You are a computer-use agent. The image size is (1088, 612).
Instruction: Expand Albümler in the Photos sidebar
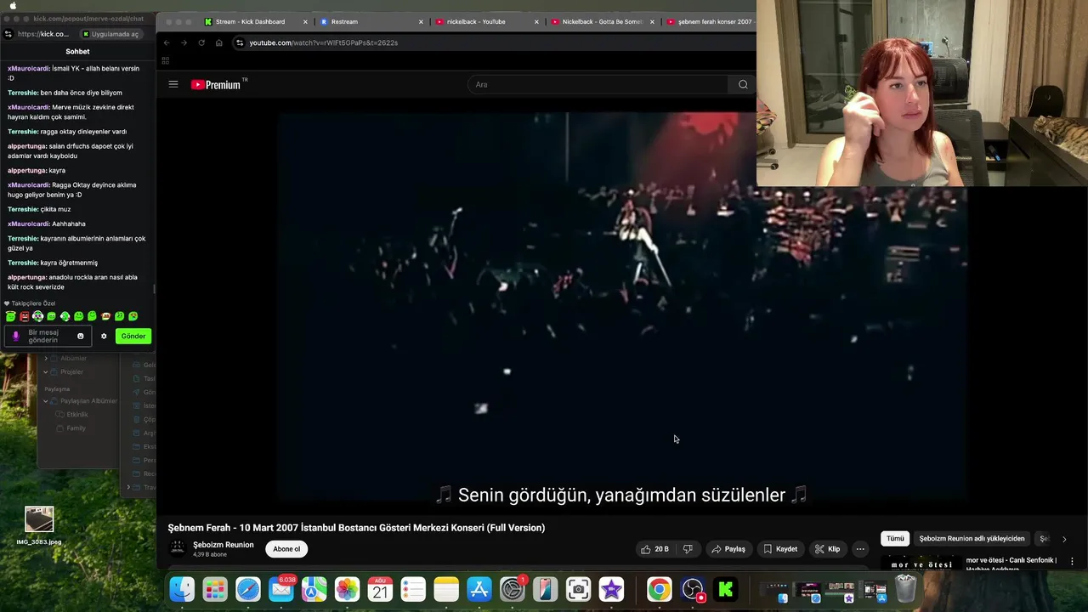46,358
